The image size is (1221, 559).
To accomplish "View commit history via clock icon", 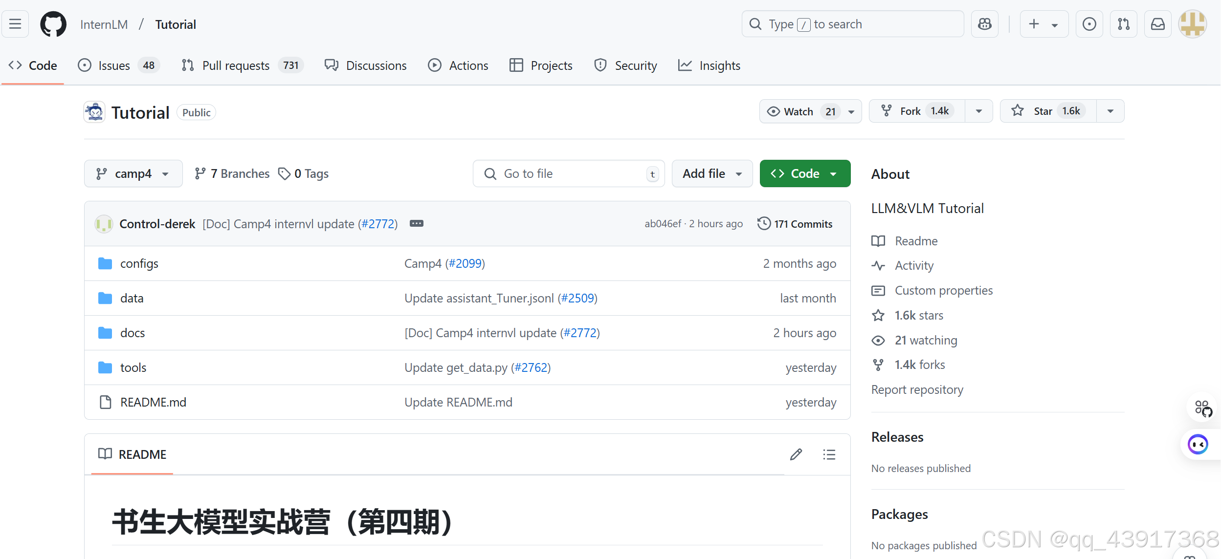I will [x=794, y=223].
